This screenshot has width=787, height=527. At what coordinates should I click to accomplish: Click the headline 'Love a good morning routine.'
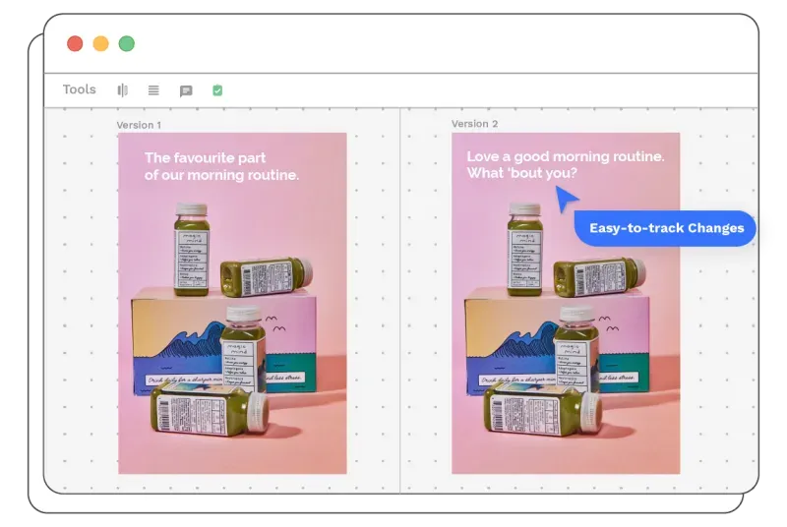pos(566,156)
